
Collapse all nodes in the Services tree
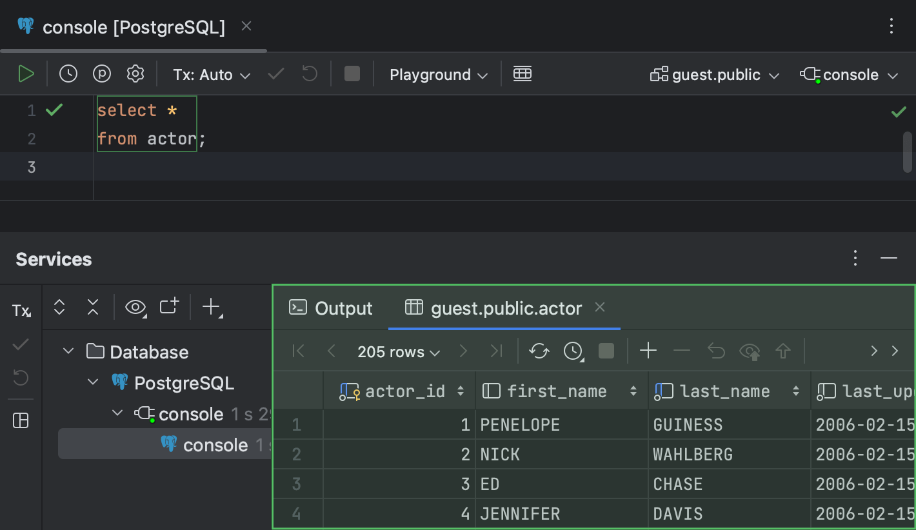(93, 308)
